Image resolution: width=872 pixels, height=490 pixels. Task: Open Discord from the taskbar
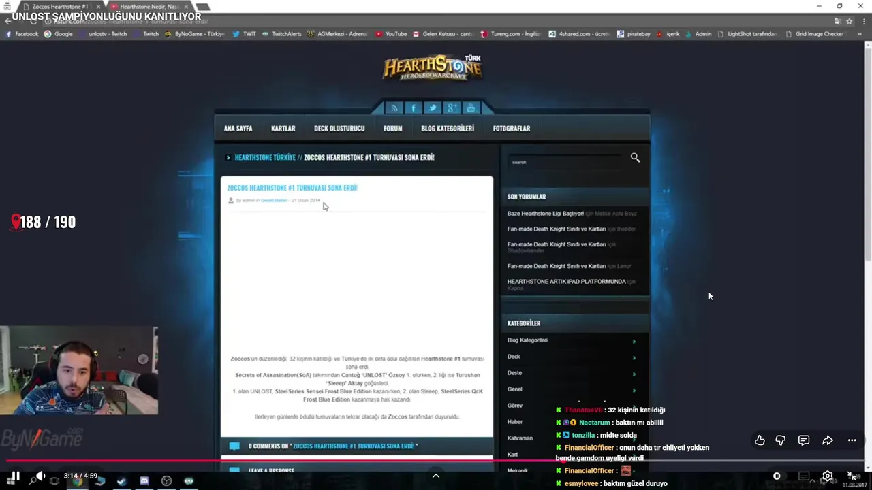[x=144, y=481]
